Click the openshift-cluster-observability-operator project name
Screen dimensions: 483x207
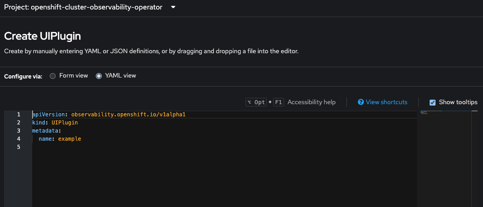pyautogui.click(x=96, y=7)
